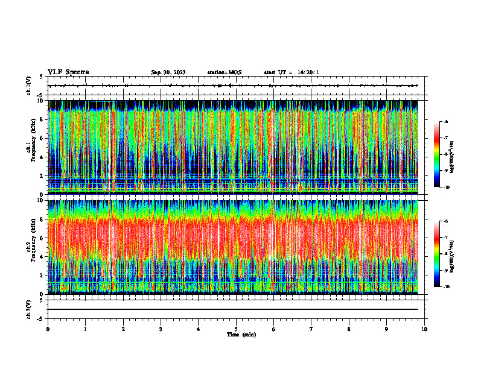Click the ch.1 frequency tick "6"
The width and height of the screenshot is (478, 369).
click(42, 138)
